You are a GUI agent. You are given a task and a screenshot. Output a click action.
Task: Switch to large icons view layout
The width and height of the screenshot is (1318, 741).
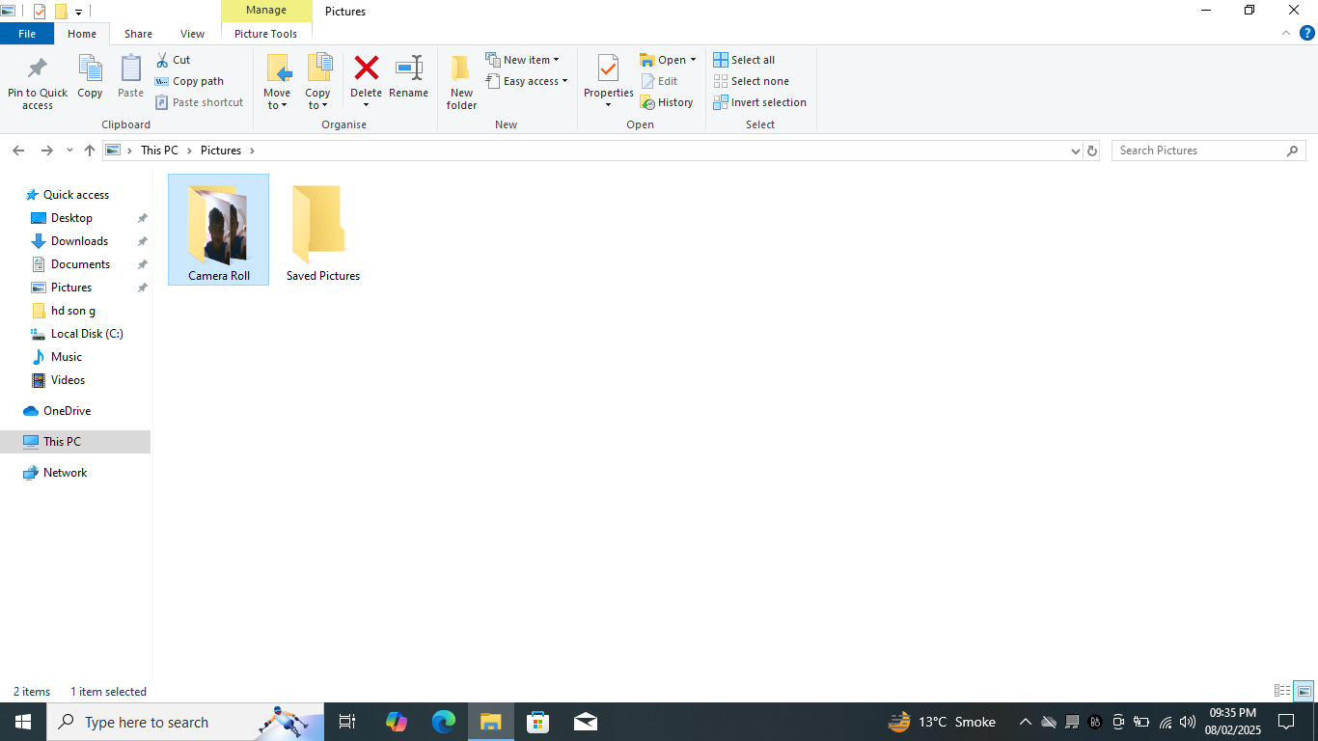click(x=1304, y=691)
